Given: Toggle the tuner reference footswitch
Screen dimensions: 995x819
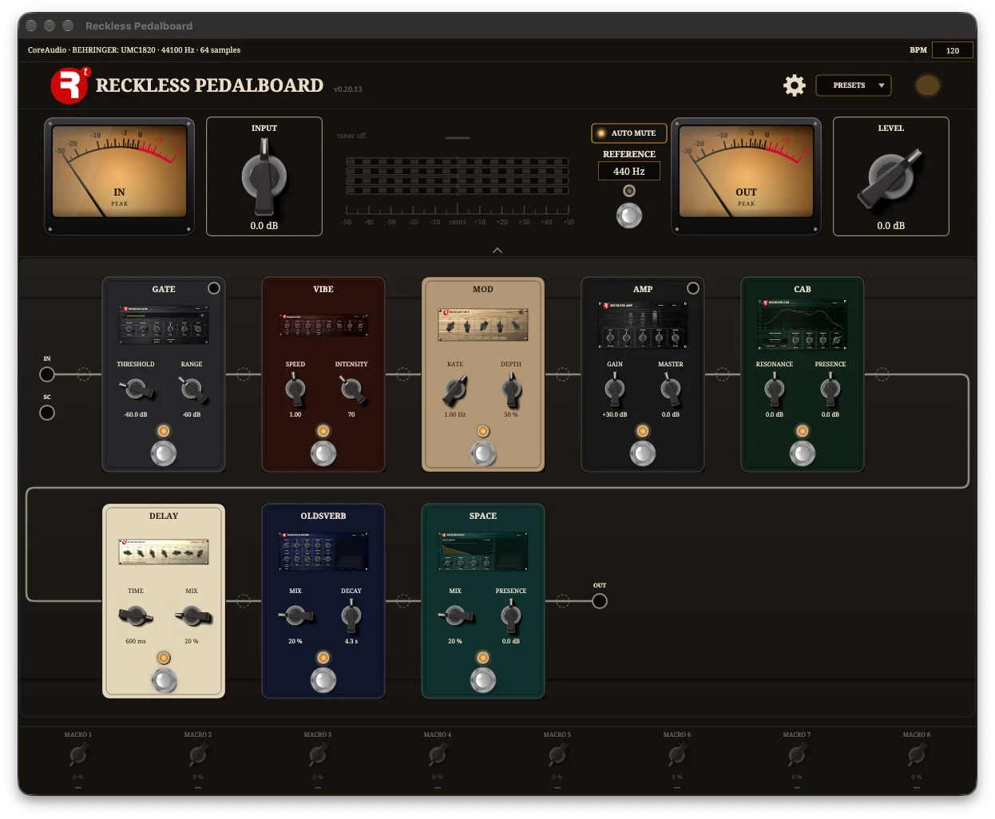Looking at the screenshot, I should coord(629,216).
